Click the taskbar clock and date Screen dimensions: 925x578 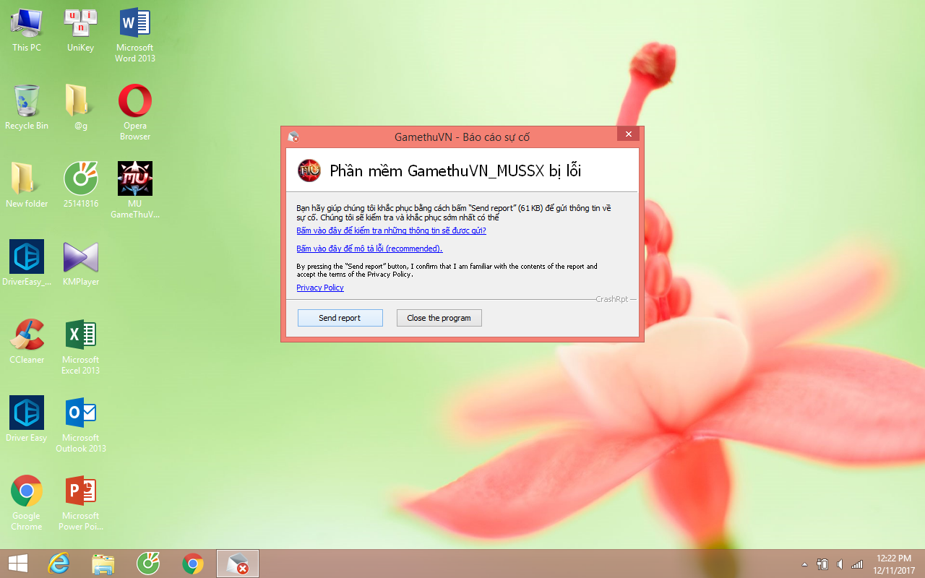click(893, 564)
